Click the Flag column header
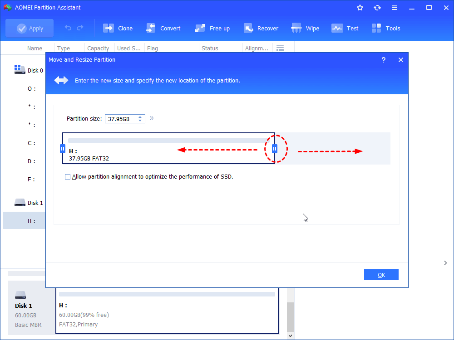The width and height of the screenshot is (454, 340). (152, 49)
